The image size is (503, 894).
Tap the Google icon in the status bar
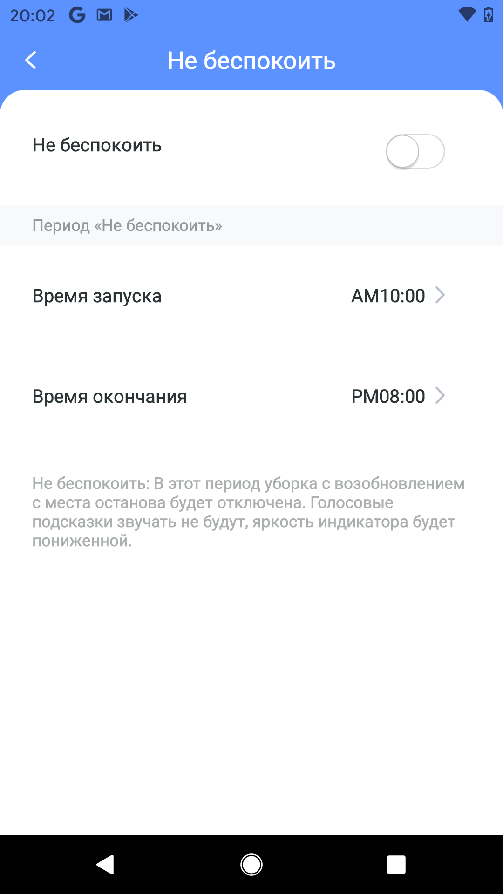coord(77,15)
